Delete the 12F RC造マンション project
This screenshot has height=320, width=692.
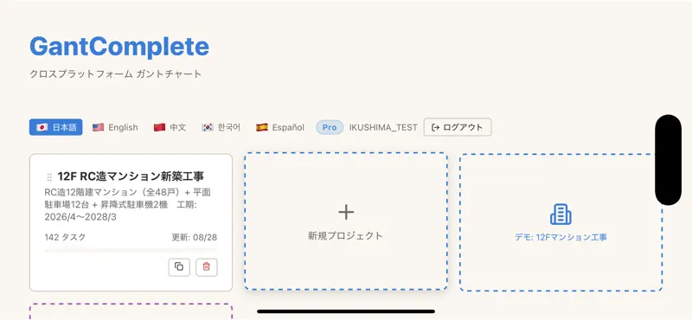(x=207, y=267)
